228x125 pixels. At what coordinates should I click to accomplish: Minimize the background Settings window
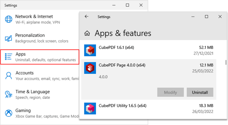(x=114, y=5)
